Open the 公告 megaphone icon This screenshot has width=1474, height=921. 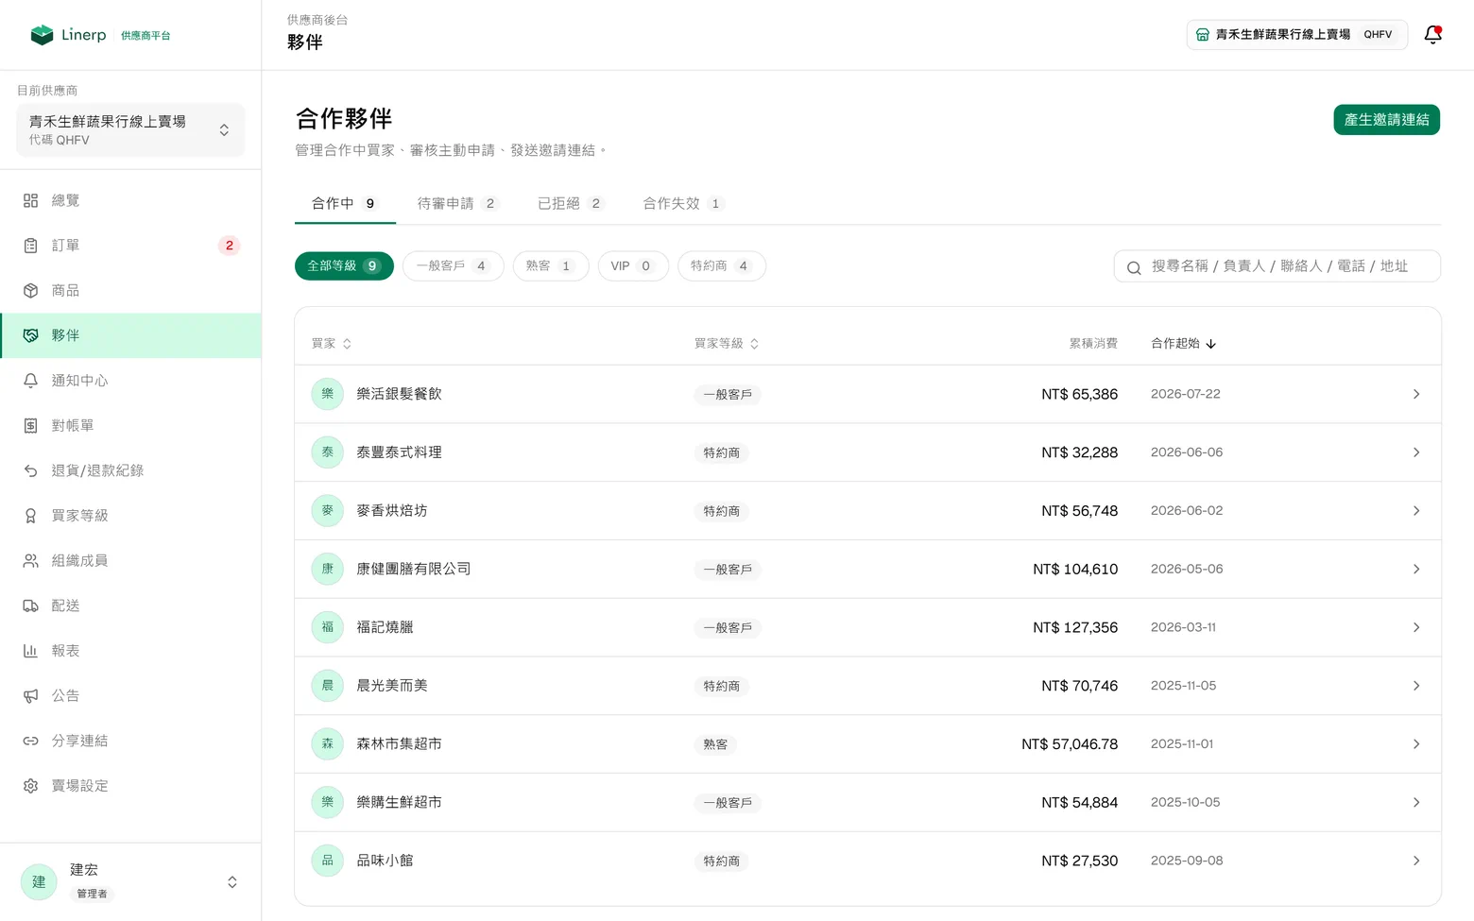point(30,696)
